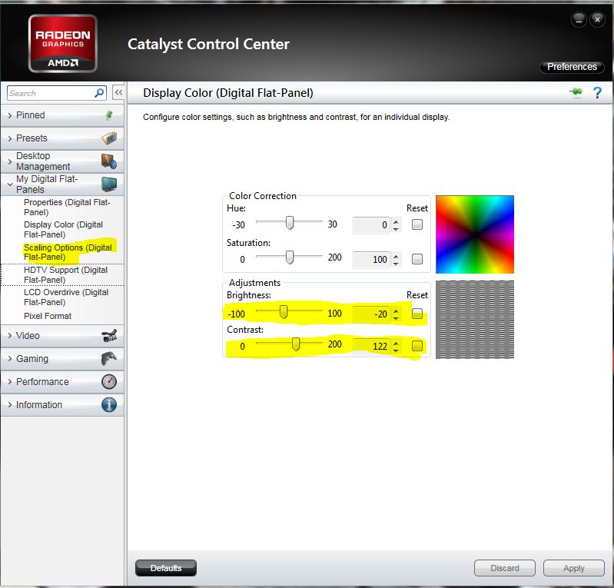614x588 pixels.
Task: Select Display Color (Digital Flat-Panel)
Action: [x=64, y=230]
